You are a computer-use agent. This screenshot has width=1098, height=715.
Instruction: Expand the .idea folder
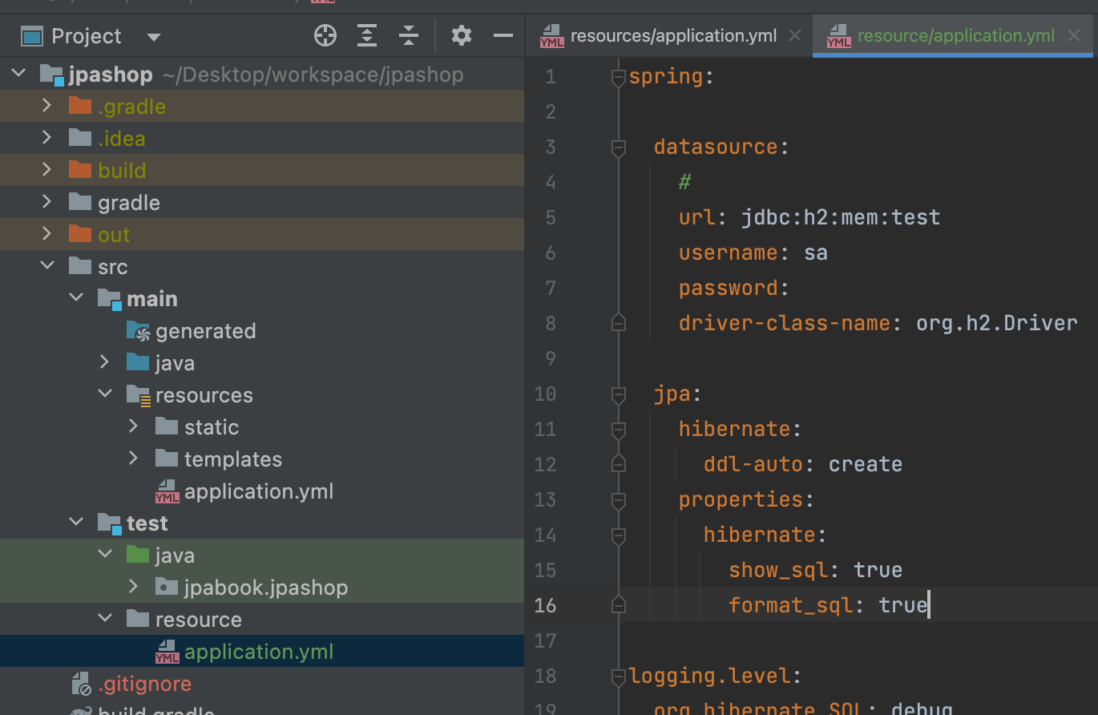(x=46, y=138)
